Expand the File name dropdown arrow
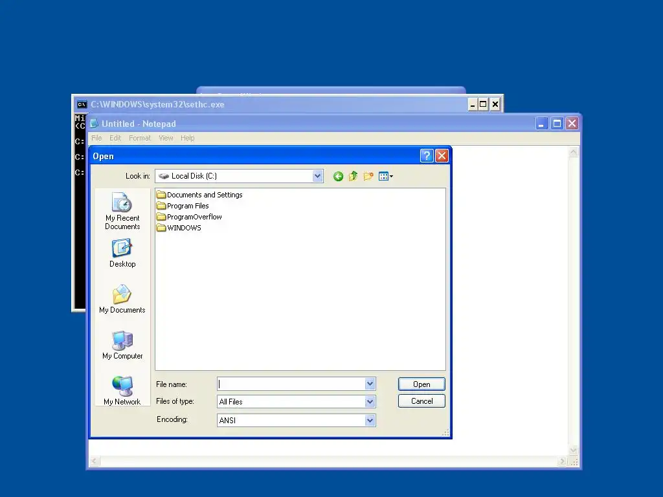The height and width of the screenshot is (497, 663). (x=370, y=384)
